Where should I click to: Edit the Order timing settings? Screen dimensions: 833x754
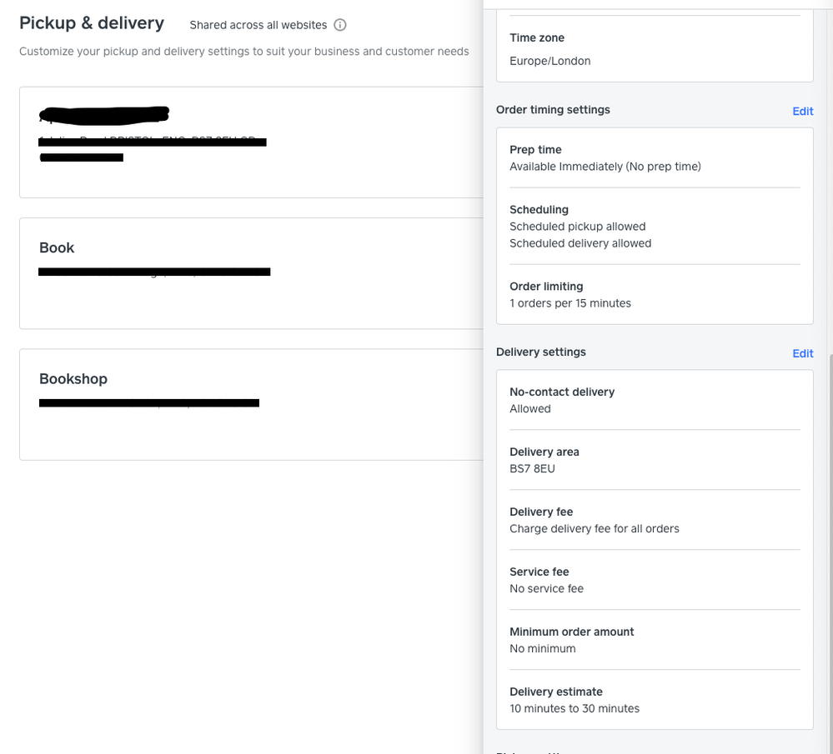pyautogui.click(x=802, y=111)
